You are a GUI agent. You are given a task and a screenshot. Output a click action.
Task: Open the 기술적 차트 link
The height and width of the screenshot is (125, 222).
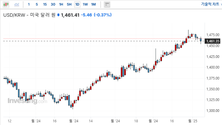(x=210, y=4)
